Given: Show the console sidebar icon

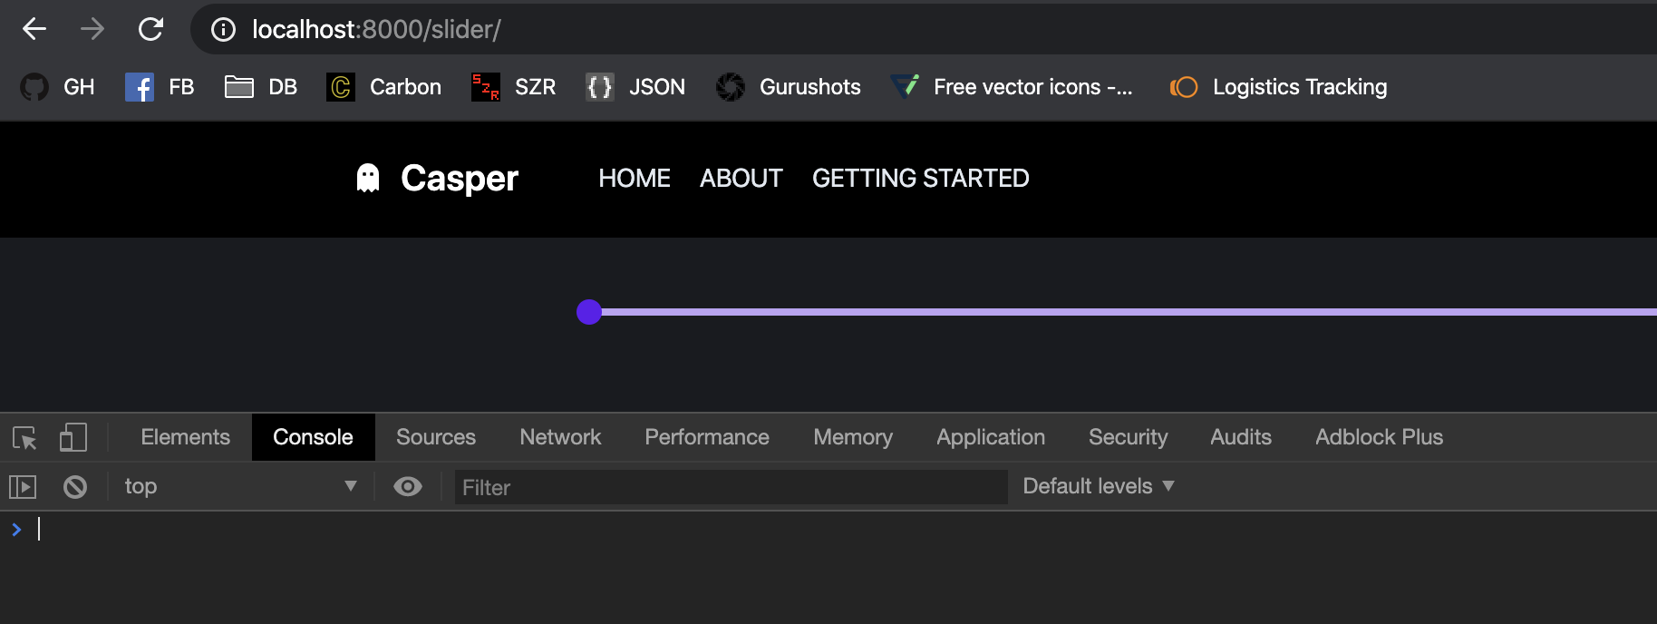Looking at the screenshot, I should point(23,487).
